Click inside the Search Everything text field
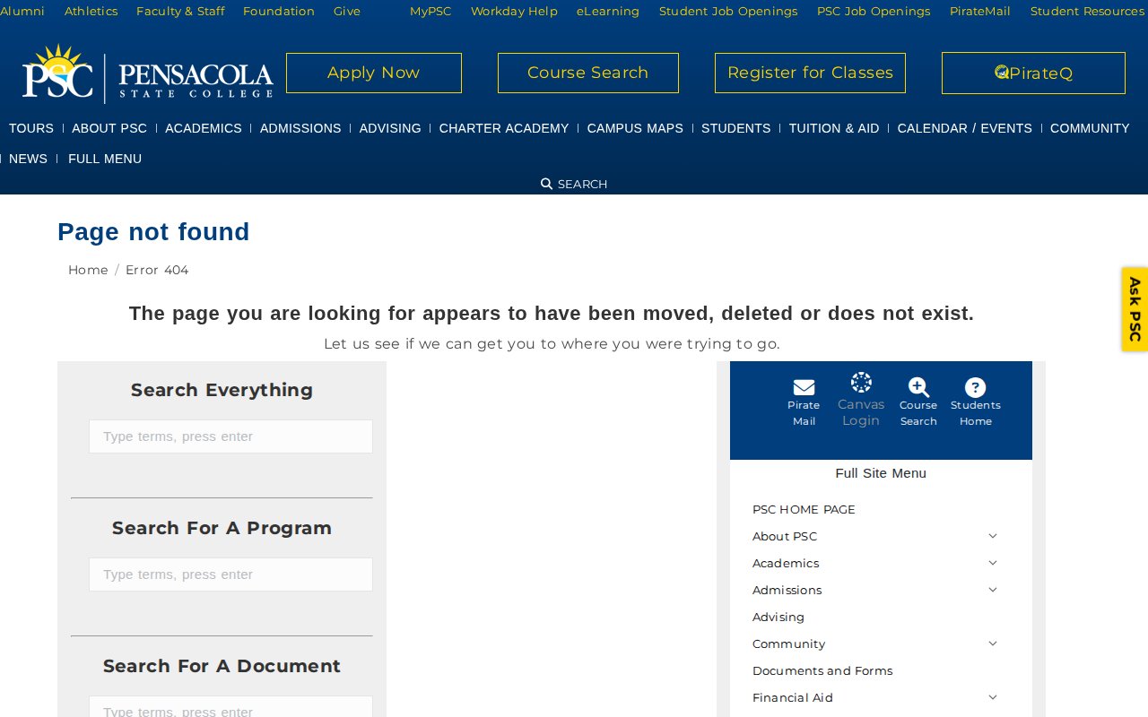 (230, 436)
